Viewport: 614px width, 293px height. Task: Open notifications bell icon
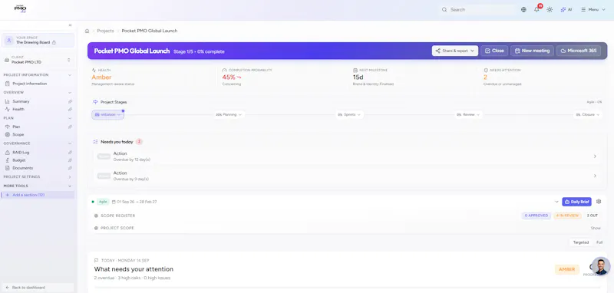click(536, 9)
